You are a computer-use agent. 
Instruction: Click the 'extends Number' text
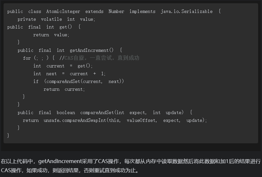tap(105, 12)
